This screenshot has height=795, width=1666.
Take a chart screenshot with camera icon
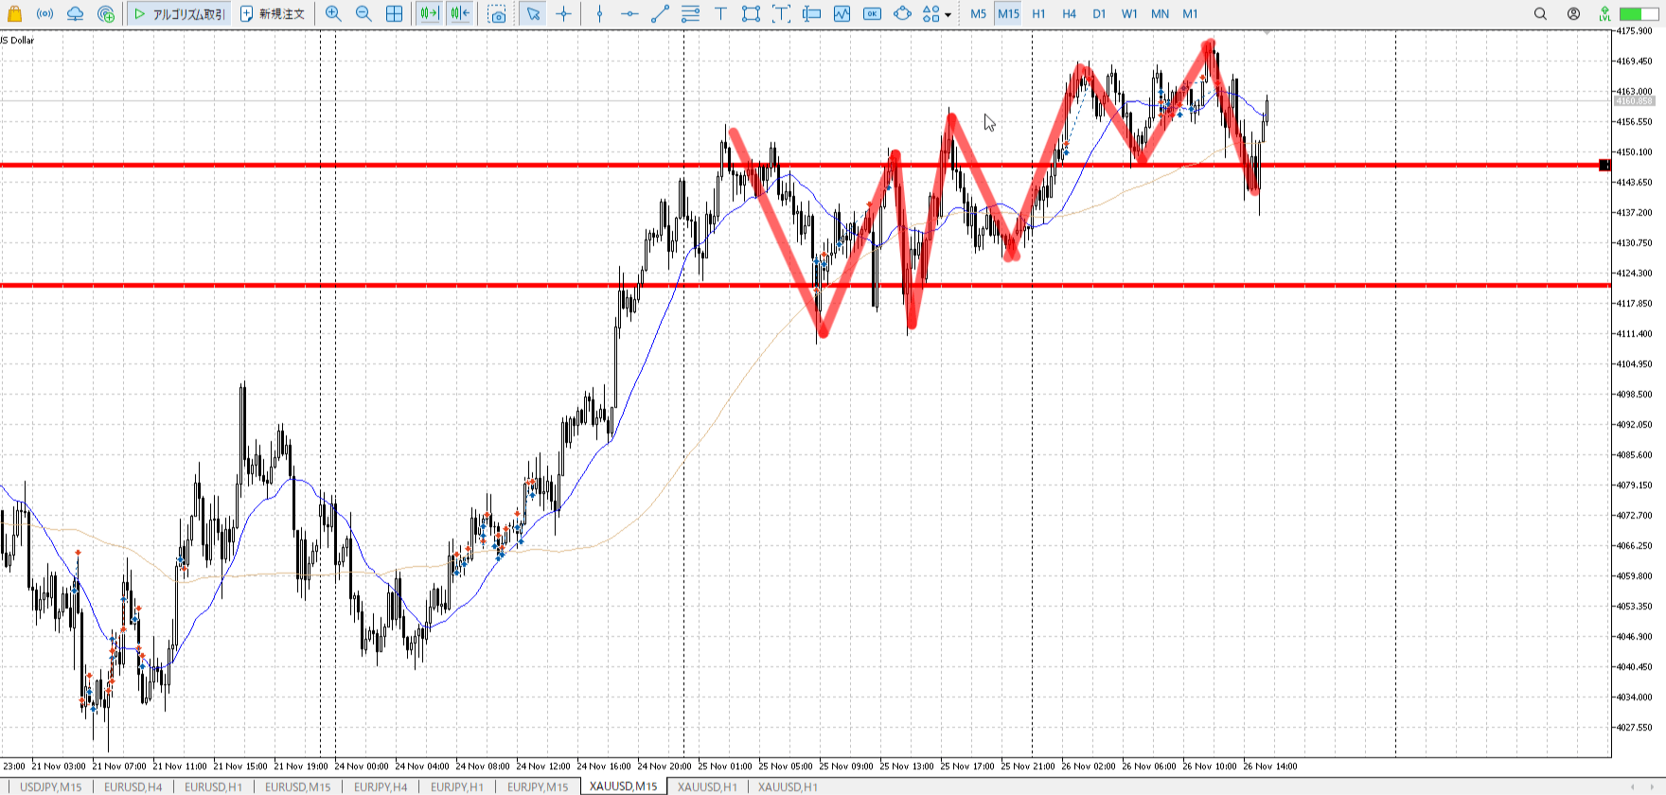(497, 14)
